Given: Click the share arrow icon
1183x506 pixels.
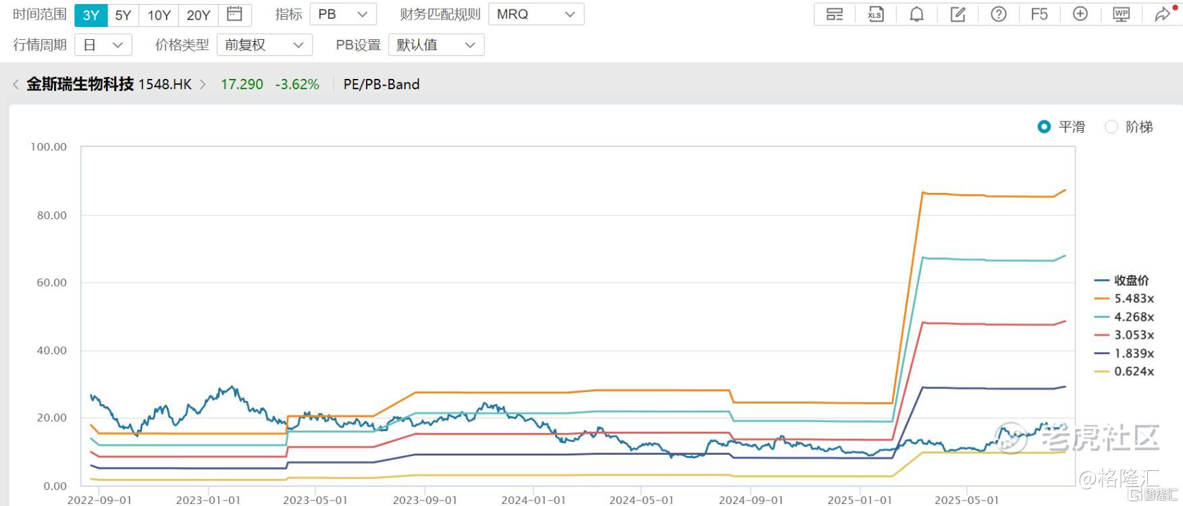Looking at the screenshot, I should pyautogui.click(x=1162, y=14).
